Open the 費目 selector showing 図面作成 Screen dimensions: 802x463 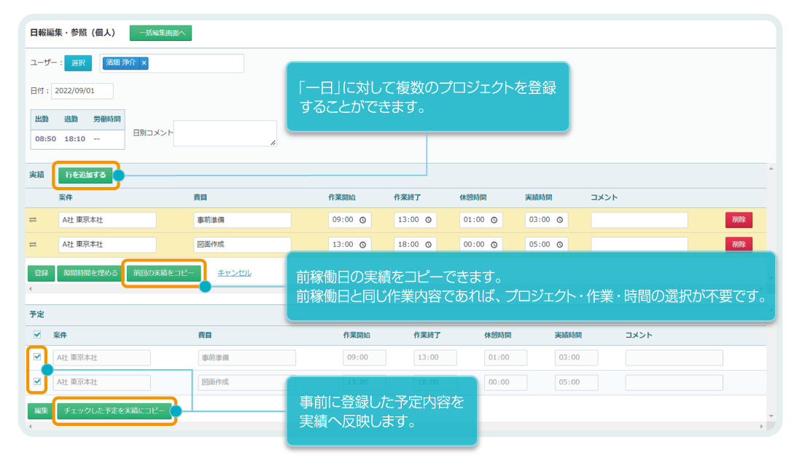point(244,244)
